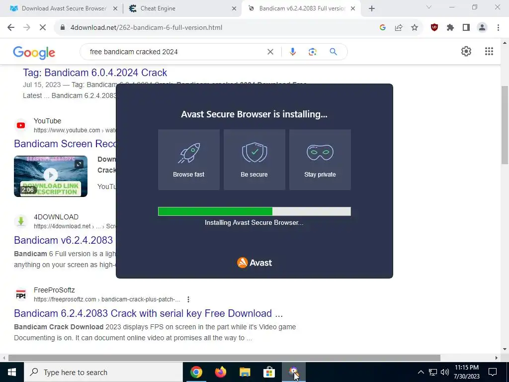This screenshot has height=382, width=509.
Task: Open the tab search chevron
Action: [429, 7]
